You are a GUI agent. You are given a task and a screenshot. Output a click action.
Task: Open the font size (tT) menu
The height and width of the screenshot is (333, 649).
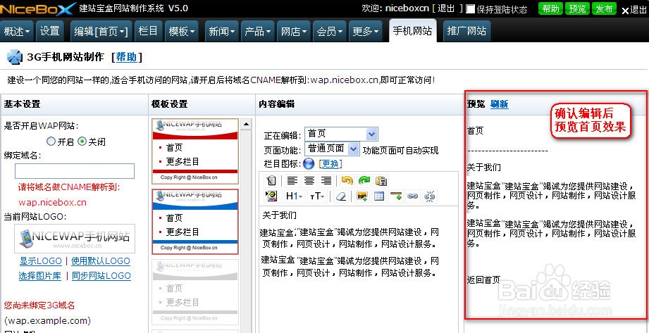coord(317,196)
